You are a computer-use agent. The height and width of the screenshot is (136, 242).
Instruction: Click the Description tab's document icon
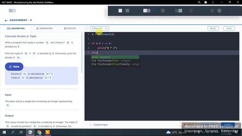click(x=9, y=28)
